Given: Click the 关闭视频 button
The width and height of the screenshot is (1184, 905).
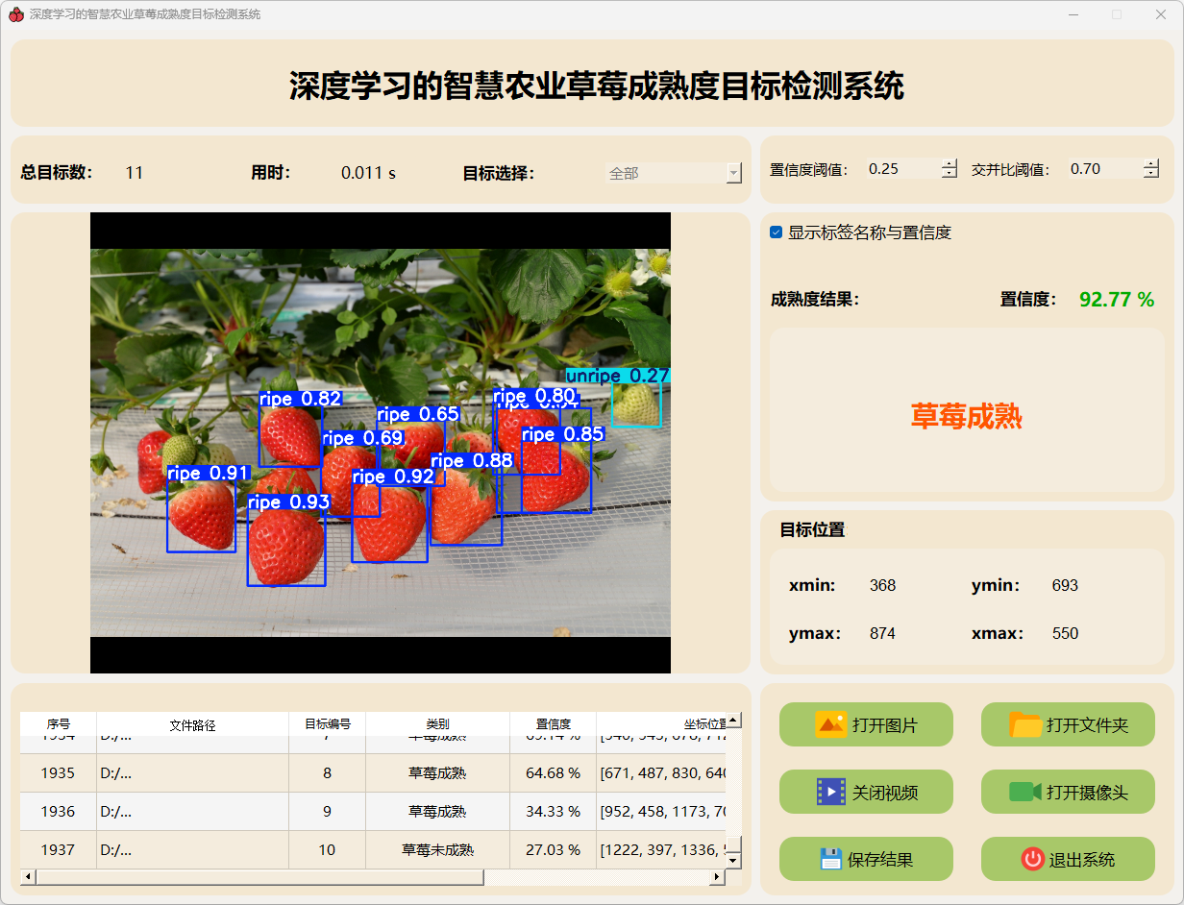Looking at the screenshot, I should click(866, 792).
